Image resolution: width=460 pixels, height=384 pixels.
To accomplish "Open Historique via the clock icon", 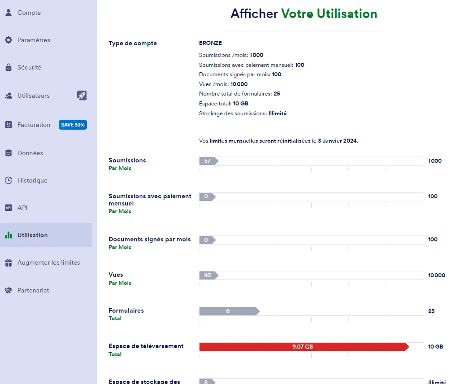I will (9, 180).
